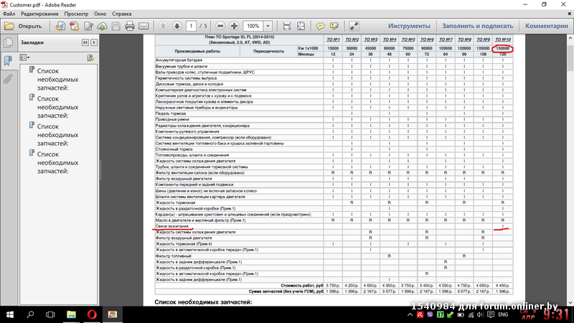Select second Список необходимых запчастей bookmark
The image size is (574, 323).
click(x=57, y=107)
